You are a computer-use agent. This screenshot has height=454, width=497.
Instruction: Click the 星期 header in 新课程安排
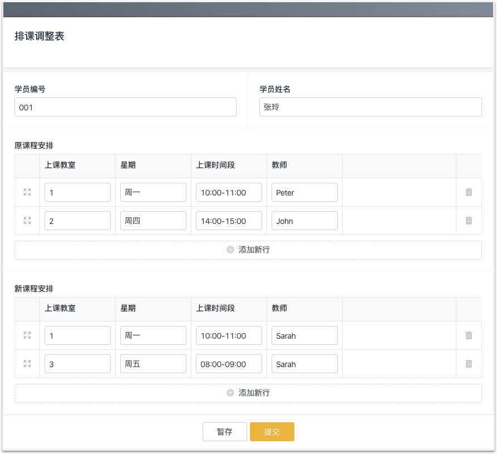click(x=128, y=308)
